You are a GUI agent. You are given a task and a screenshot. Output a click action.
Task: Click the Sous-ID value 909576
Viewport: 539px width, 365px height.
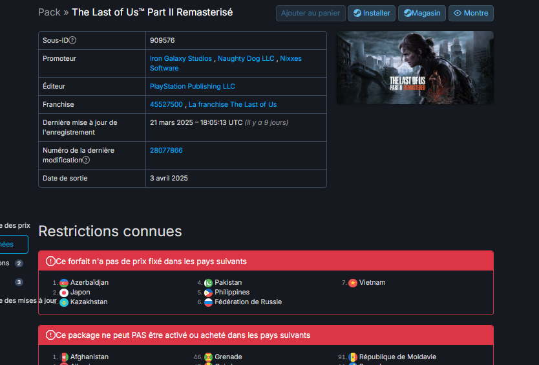tap(162, 41)
